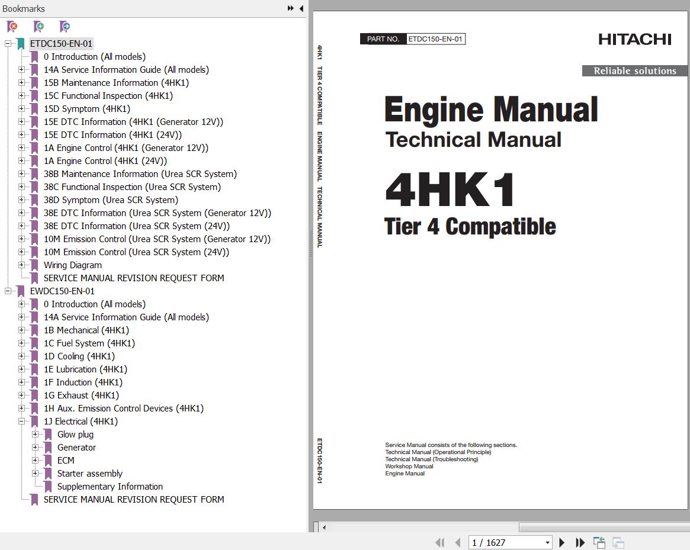
Task: Click the first view icon after Last Page
Action: pos(599,542)
